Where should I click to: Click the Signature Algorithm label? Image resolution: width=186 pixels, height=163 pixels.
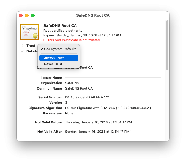[x=45, y=108]
